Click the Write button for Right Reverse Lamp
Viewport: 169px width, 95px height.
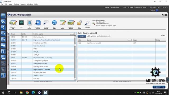tap(82, 36)
